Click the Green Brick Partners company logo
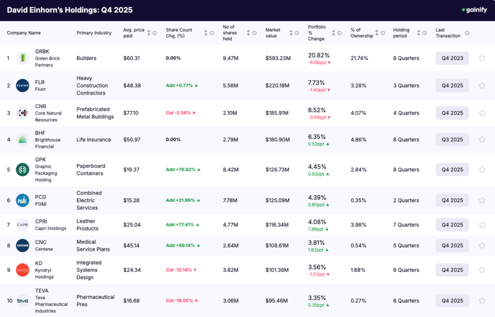Image resolution: width=495 pixels, height=317 pixels. 22,58
